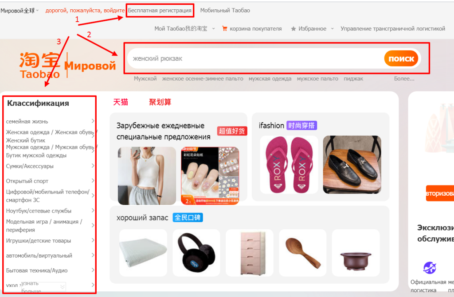Click the мужское пальто suggested search link

tap(317, 79)
